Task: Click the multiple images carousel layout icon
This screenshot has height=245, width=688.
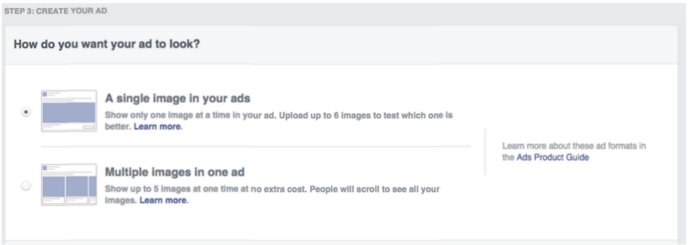Action: pos(69,184)
